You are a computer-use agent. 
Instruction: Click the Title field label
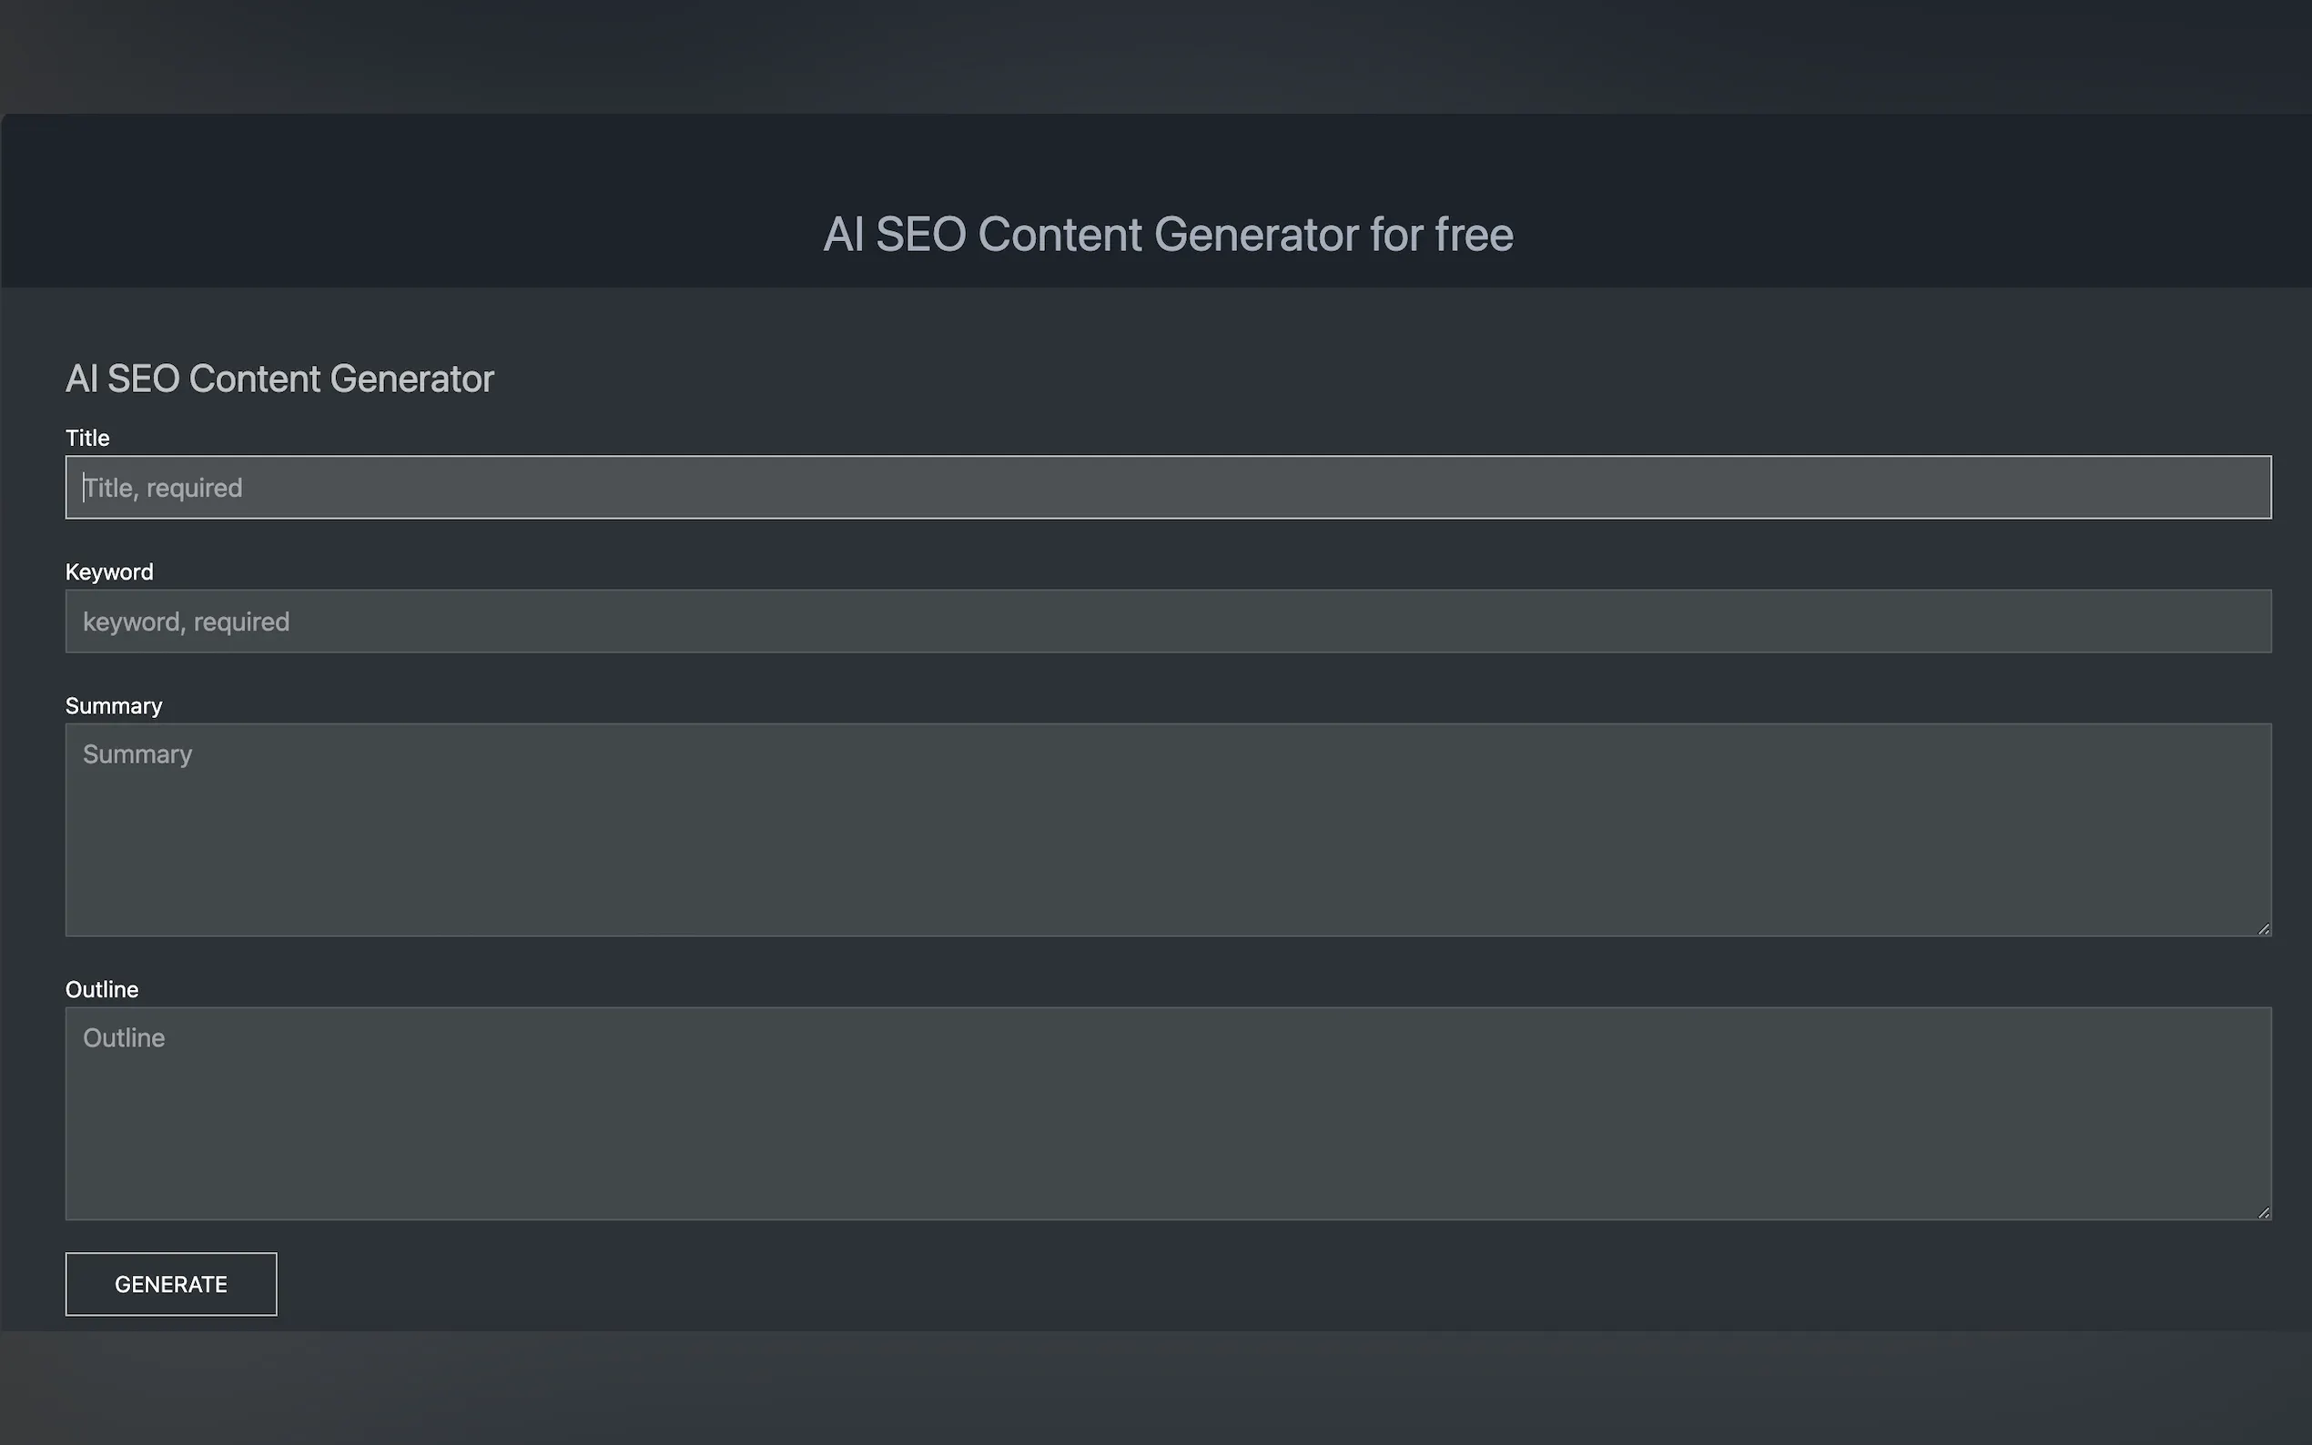point(87,438)
